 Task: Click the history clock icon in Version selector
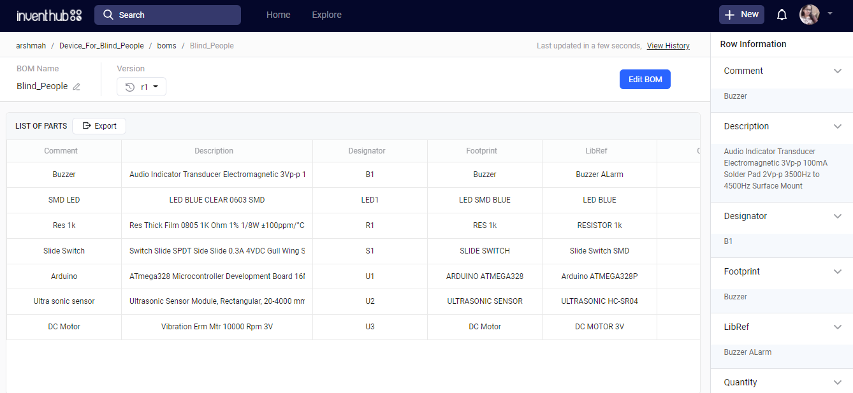[x=130, y=87]
